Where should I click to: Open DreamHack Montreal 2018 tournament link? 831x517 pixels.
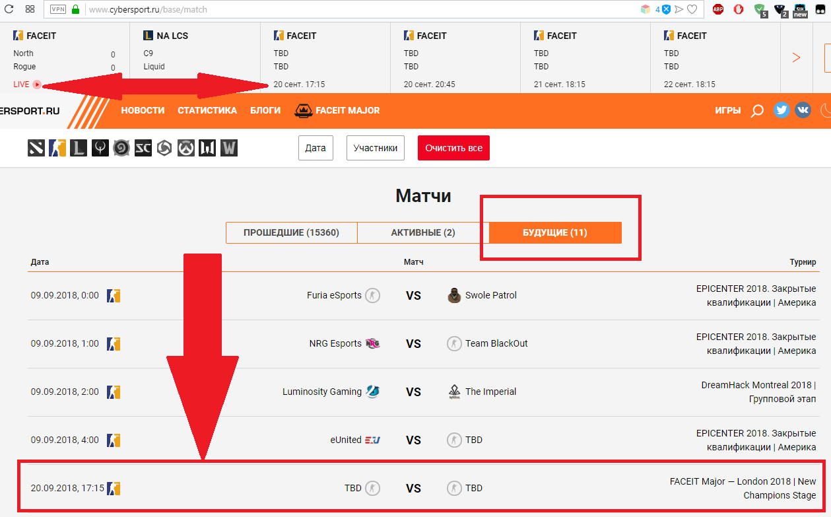tap(758, 392)
